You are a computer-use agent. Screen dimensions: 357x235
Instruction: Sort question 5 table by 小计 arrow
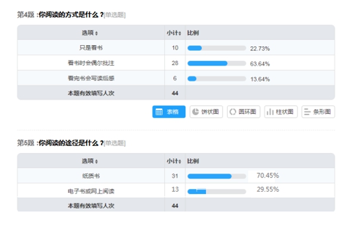click(180, 161)
